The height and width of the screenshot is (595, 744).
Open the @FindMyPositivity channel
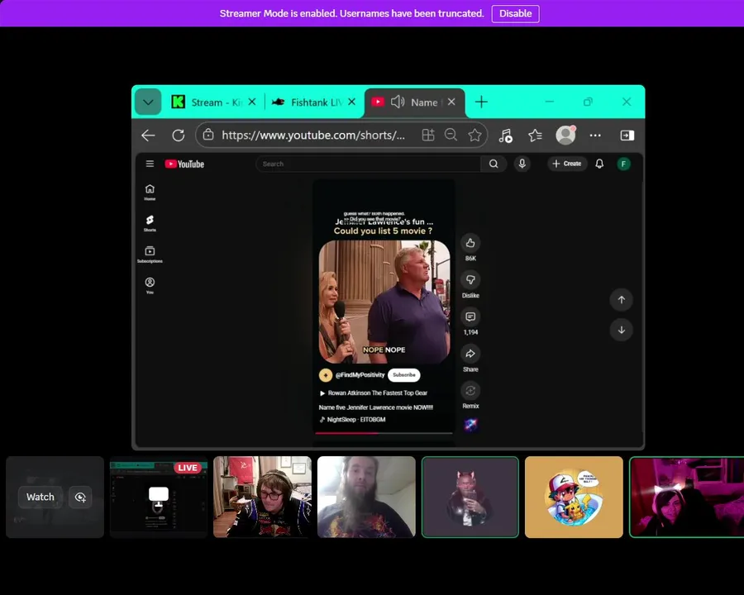point(360,375)
